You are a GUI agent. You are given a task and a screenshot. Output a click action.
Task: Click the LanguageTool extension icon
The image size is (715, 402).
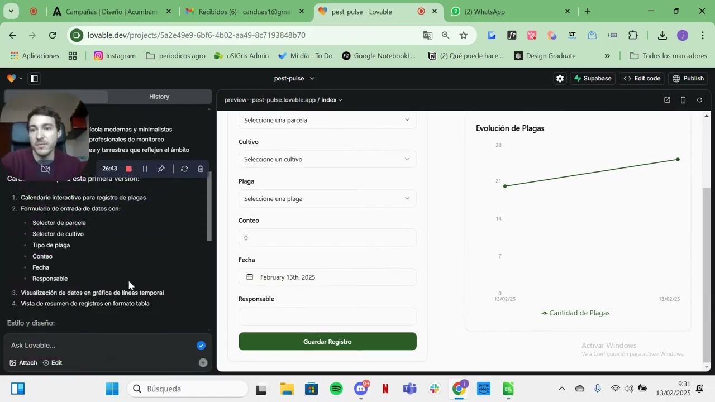point(572,35)
